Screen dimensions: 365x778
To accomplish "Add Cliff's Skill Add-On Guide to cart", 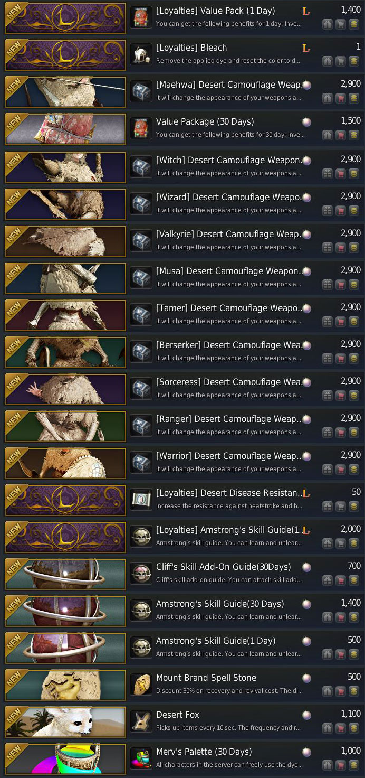I will 341,580.
